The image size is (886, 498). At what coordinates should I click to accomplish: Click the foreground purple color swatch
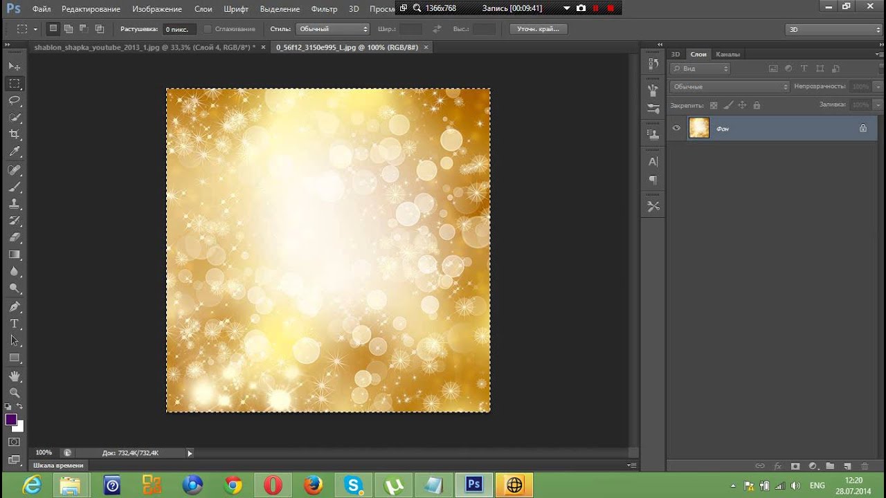(11, 420)
